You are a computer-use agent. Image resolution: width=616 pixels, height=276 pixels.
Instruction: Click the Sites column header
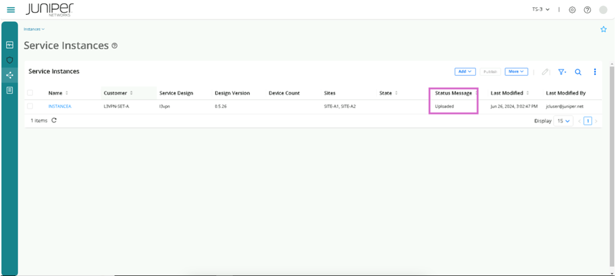click(x=329, y=93)
